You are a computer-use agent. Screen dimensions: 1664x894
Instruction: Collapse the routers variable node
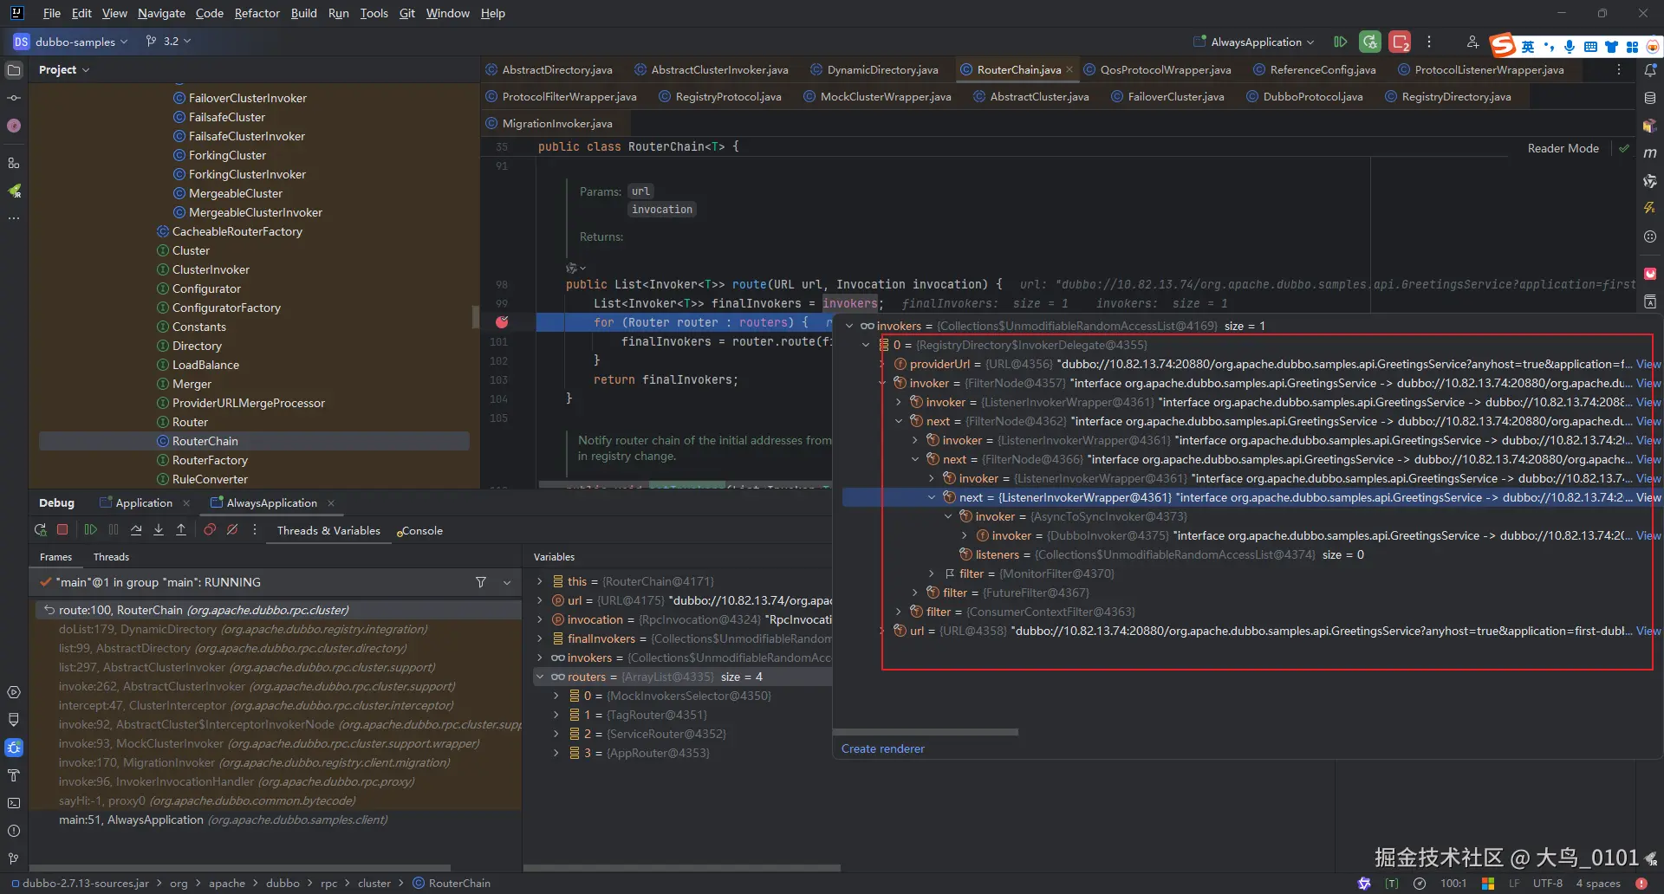(540, 677)
